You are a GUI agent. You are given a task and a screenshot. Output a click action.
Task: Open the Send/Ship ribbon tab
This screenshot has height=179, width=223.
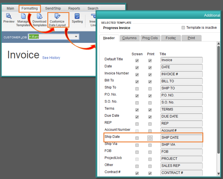[x=53, y=8]
